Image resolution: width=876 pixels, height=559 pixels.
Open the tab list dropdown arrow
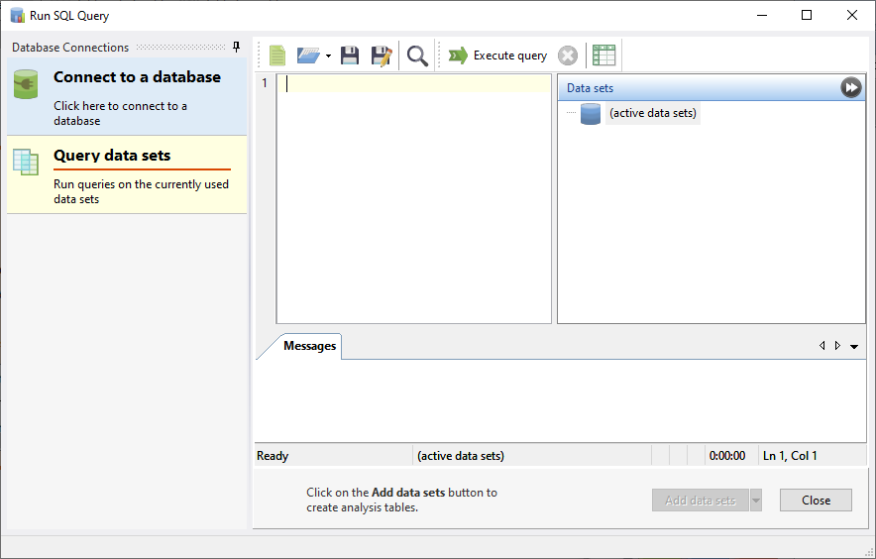tap(854, 347)
